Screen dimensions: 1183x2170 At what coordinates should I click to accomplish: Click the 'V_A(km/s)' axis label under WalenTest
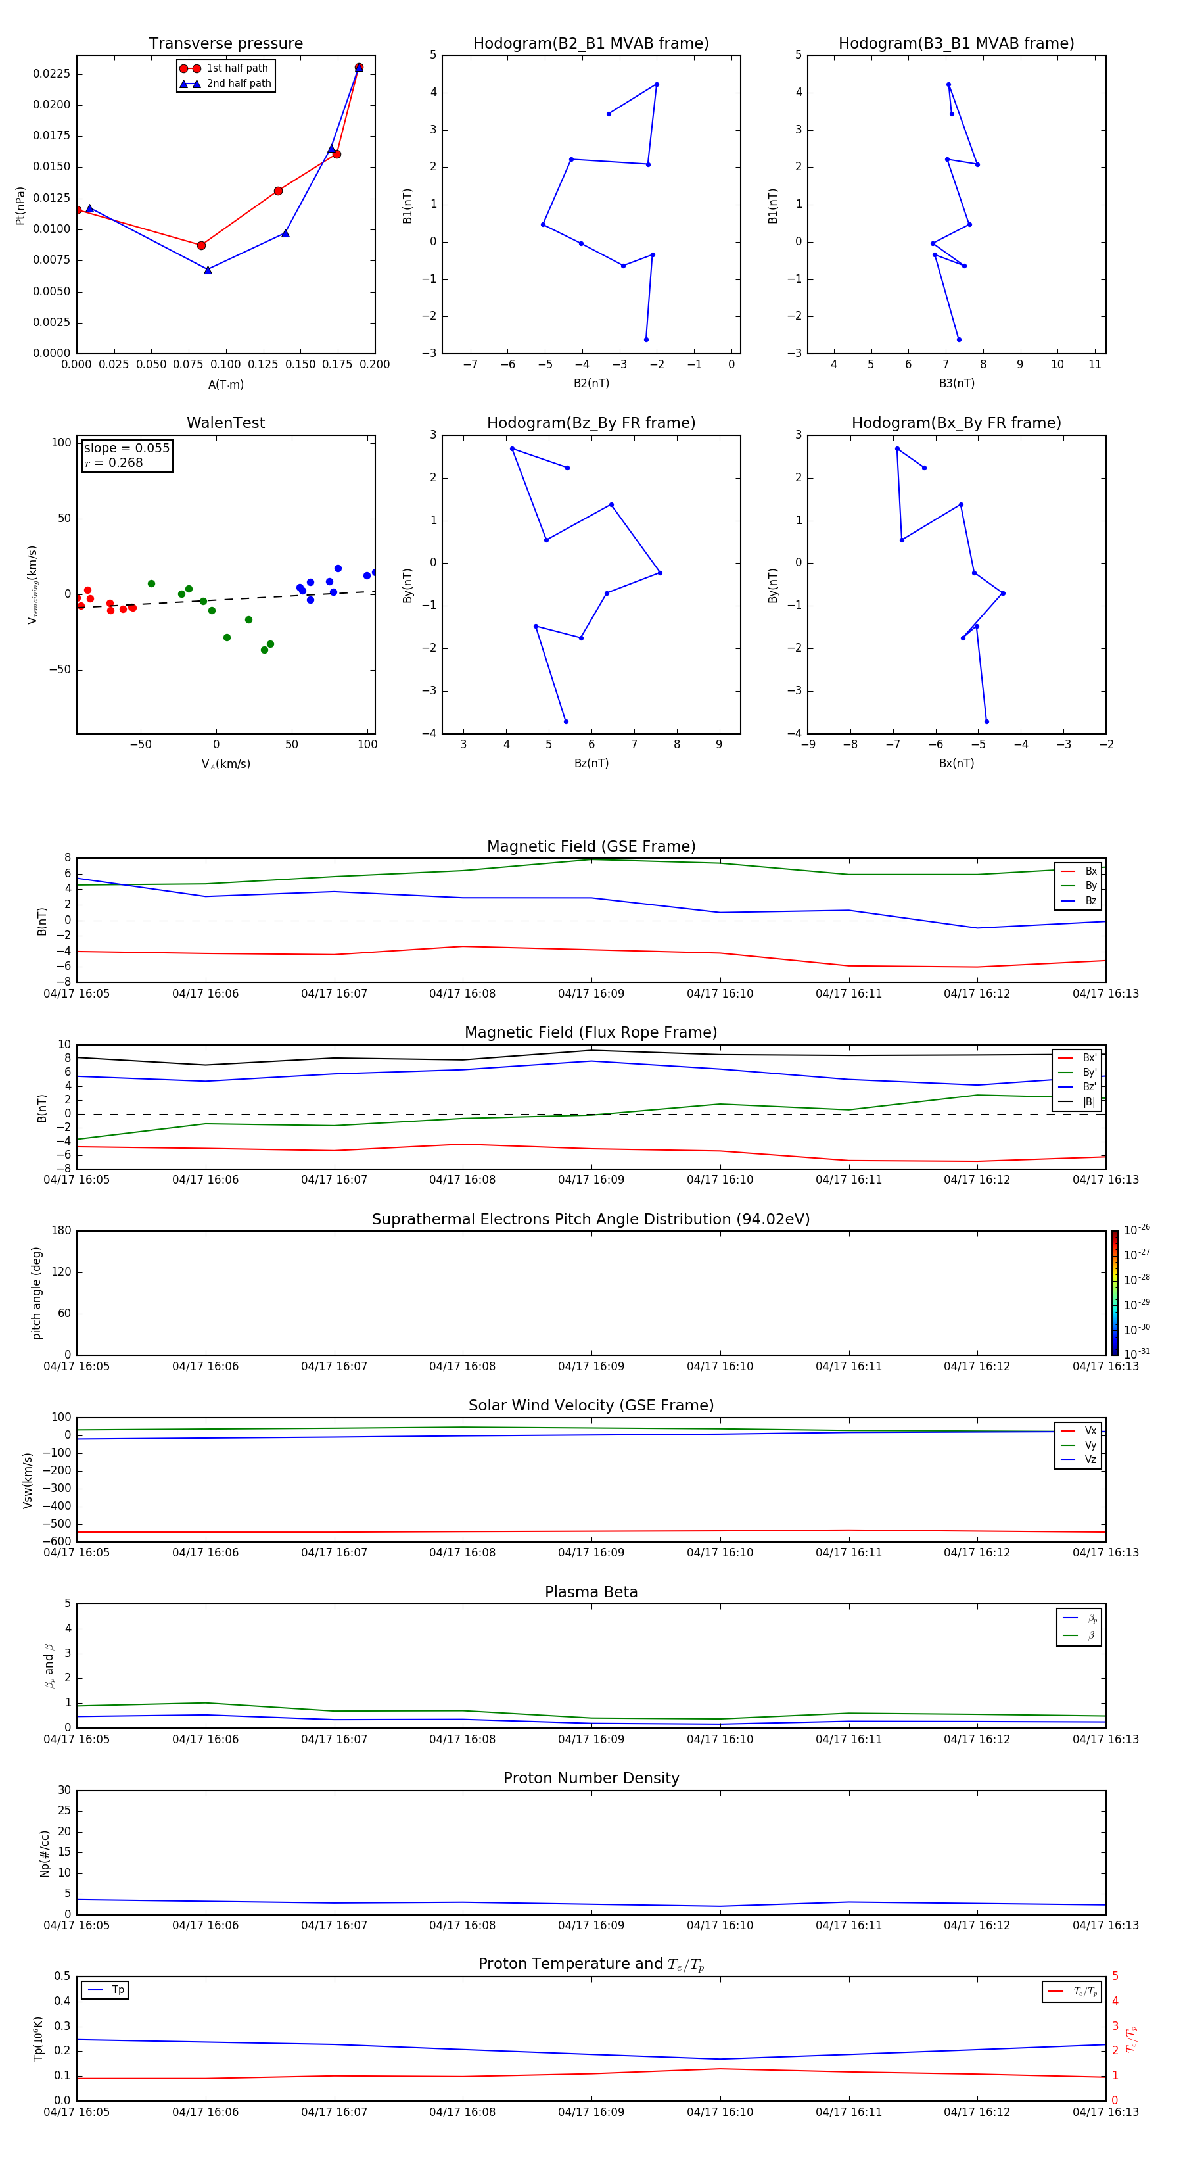click(225, 764)
